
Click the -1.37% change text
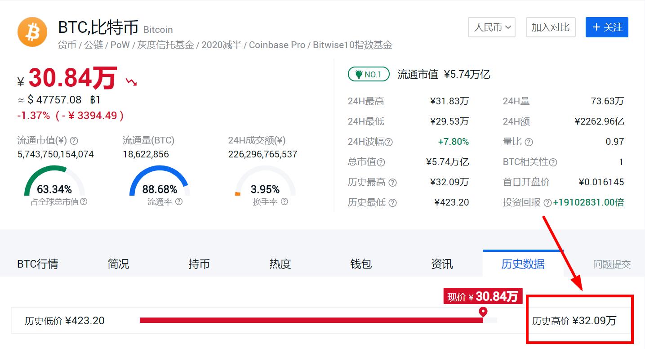(34, 116)
